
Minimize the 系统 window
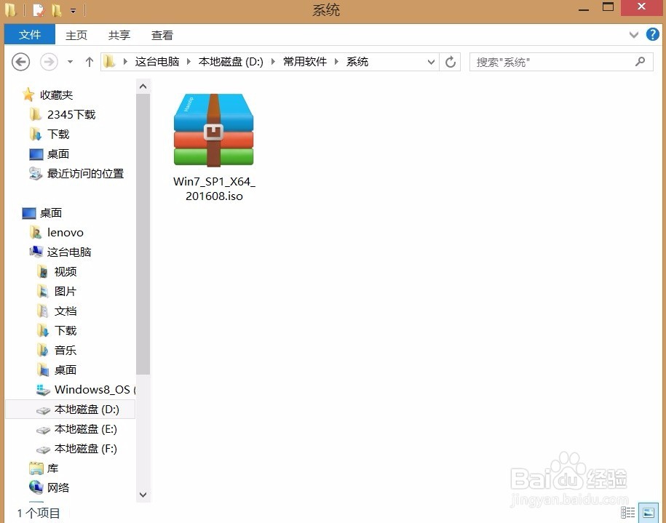(584, 9)
